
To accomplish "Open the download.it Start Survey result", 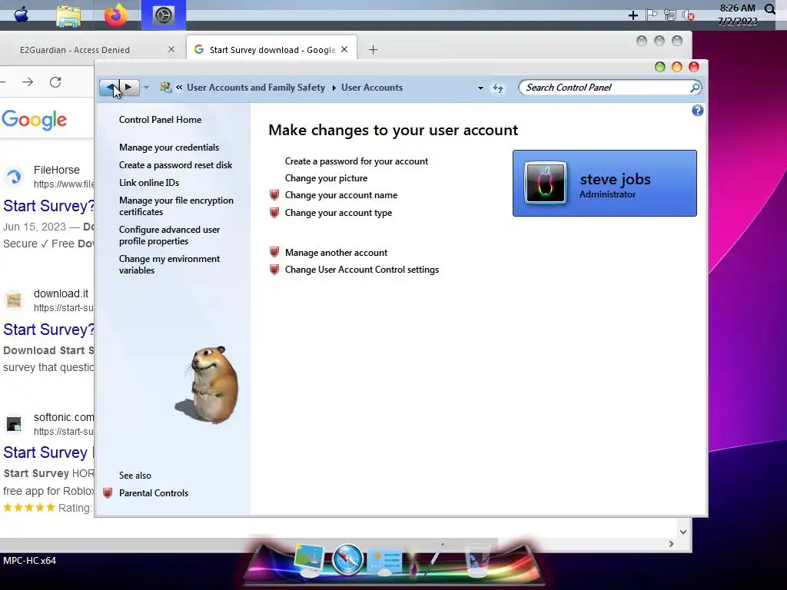I will [48, 330].
